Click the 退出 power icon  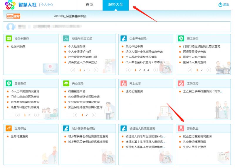pyautogui.click(x=220, y=5)
